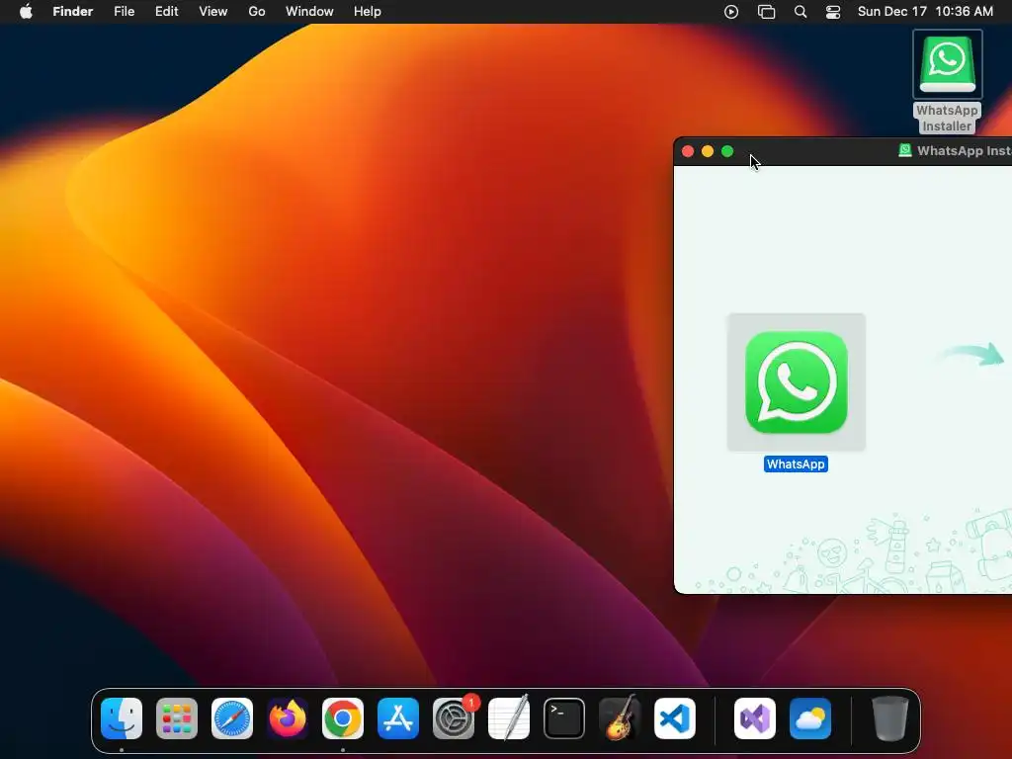Open the Window menu
Screen dimensions: 1012x759
[x=309, y=12]
